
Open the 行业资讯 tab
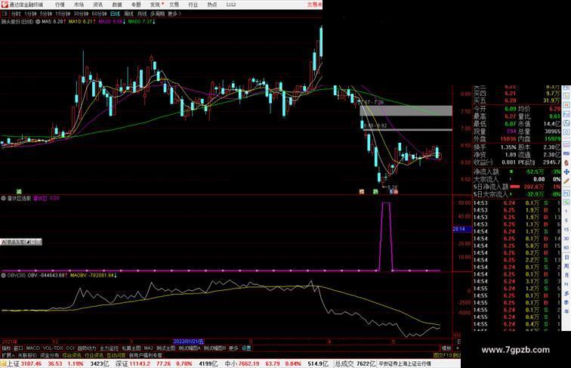pos(94,355)
